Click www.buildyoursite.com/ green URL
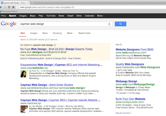 [x=130, y=102]
